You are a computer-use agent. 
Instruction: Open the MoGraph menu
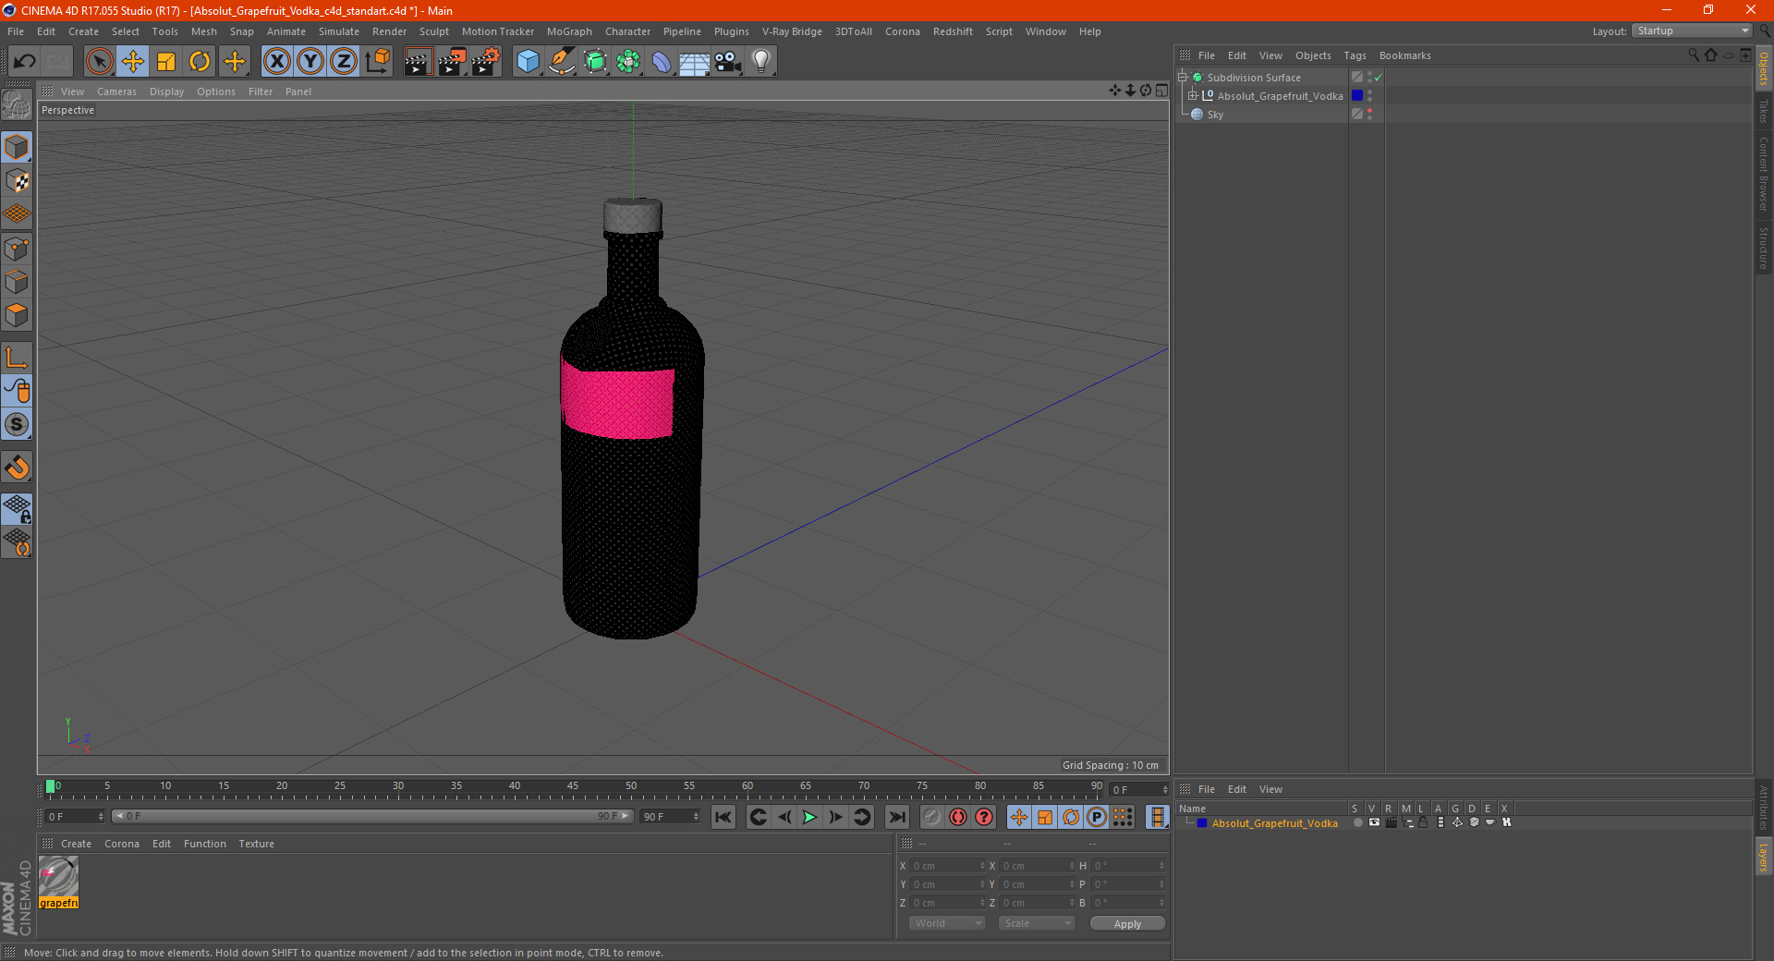tap(569, 31)
